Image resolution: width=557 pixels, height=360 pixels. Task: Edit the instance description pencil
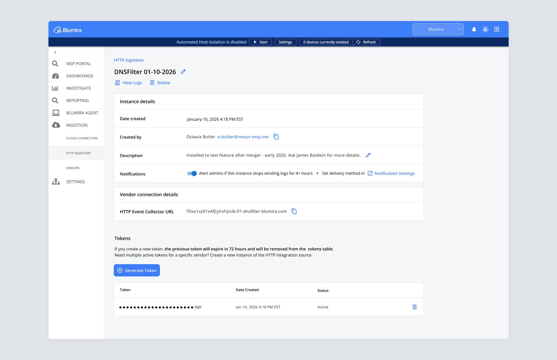(x=368, y=155)
